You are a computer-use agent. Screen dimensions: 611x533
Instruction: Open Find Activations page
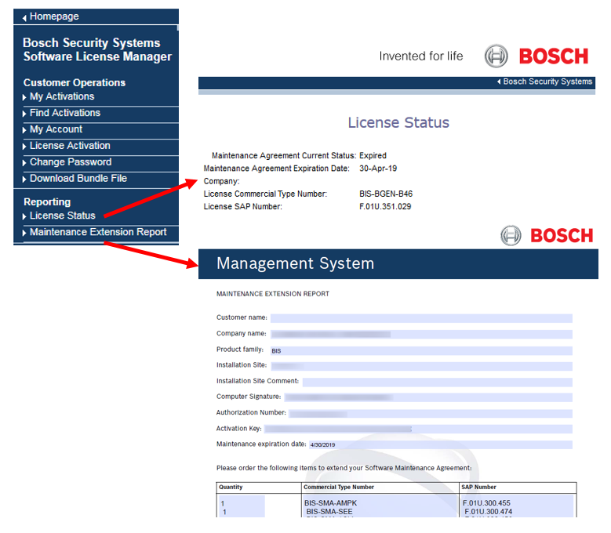point(64,113)
